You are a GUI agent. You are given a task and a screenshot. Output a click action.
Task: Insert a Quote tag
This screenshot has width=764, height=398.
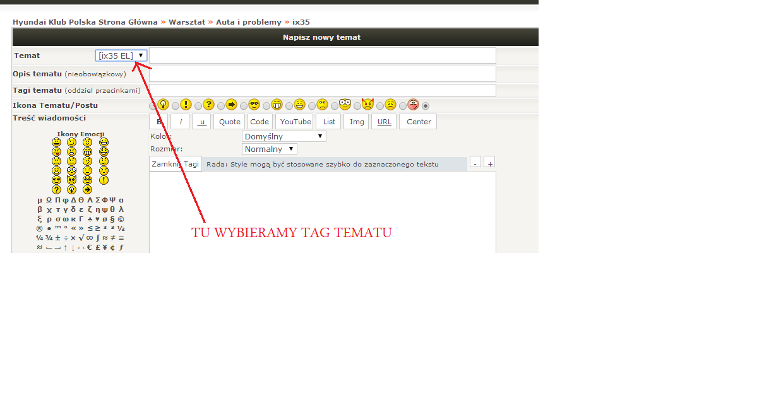pyautogui.click(x=230, y=122)
